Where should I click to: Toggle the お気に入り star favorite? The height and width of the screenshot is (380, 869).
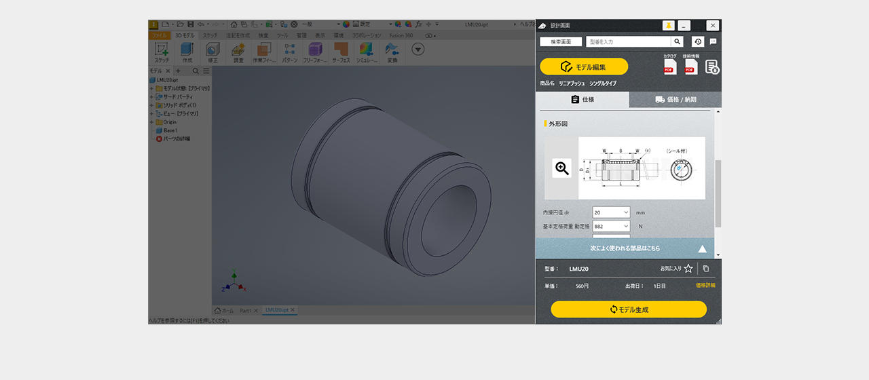click(x=688, y=269)
